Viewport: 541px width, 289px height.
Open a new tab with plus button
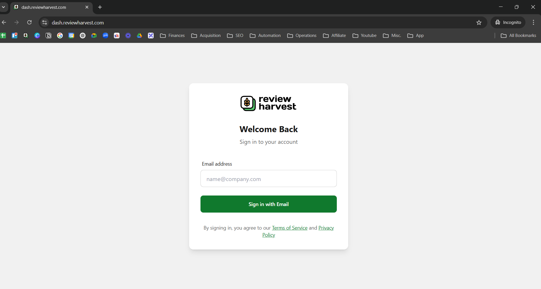click(x=100, y=7)
